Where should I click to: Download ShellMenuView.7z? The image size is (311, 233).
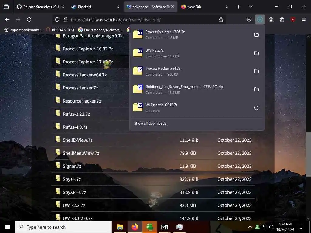coord(81,153)
